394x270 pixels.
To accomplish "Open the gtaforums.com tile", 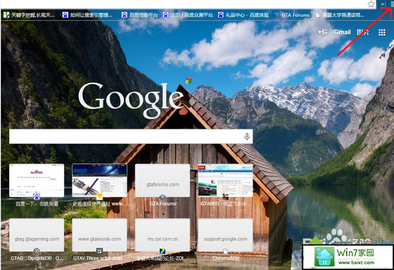I will coord(163,180).
